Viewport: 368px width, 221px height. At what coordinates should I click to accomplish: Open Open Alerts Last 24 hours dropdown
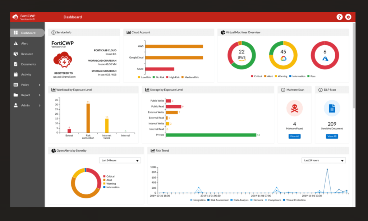pyautogui.click(x=120, y=161)
